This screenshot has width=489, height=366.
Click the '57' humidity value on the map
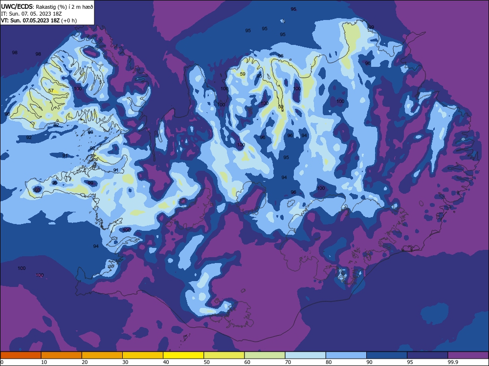coord(51,91)
